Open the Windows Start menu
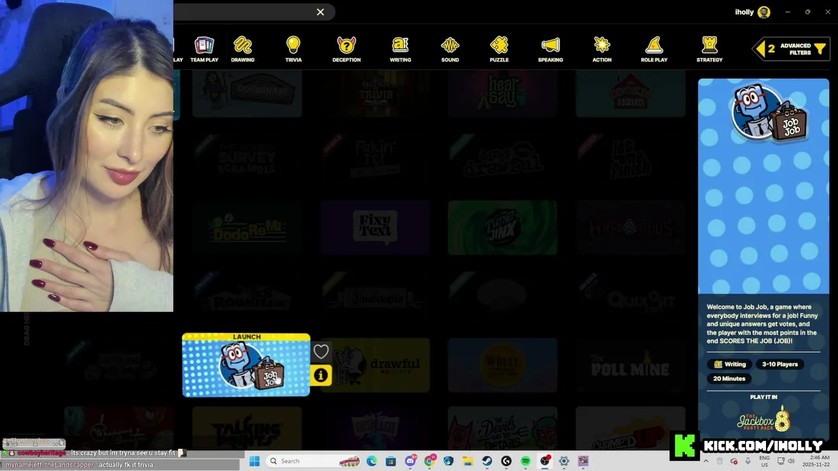The width and height of the screenshot is (838, 471). pos(255,461)
